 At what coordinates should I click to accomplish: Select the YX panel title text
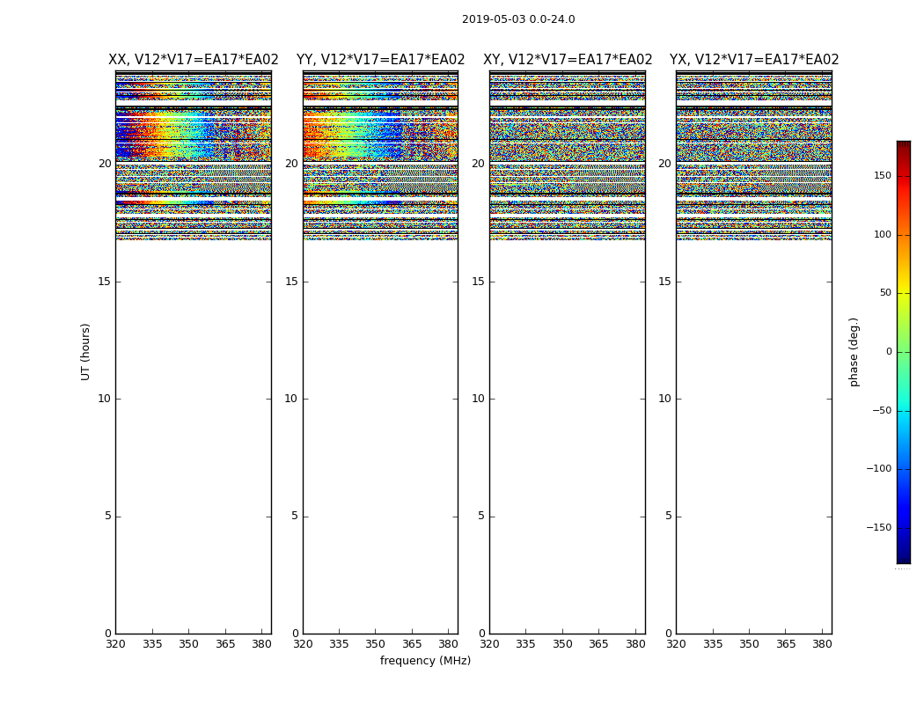pyautogui.click(x=754, y=60)
